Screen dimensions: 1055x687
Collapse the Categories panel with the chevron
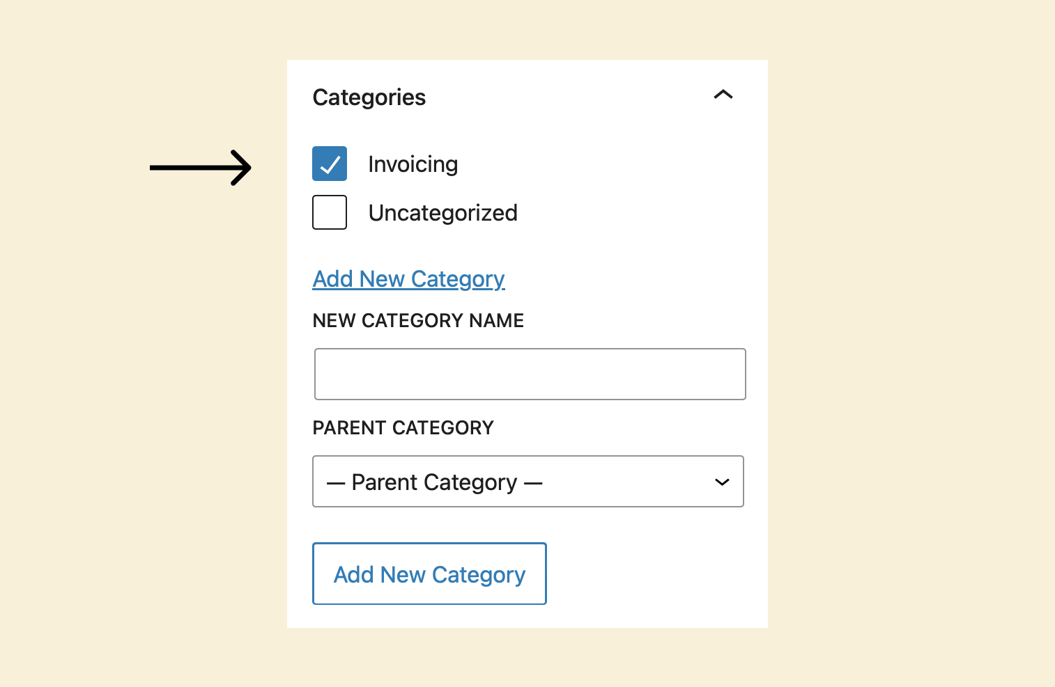[x=723, y=95]
